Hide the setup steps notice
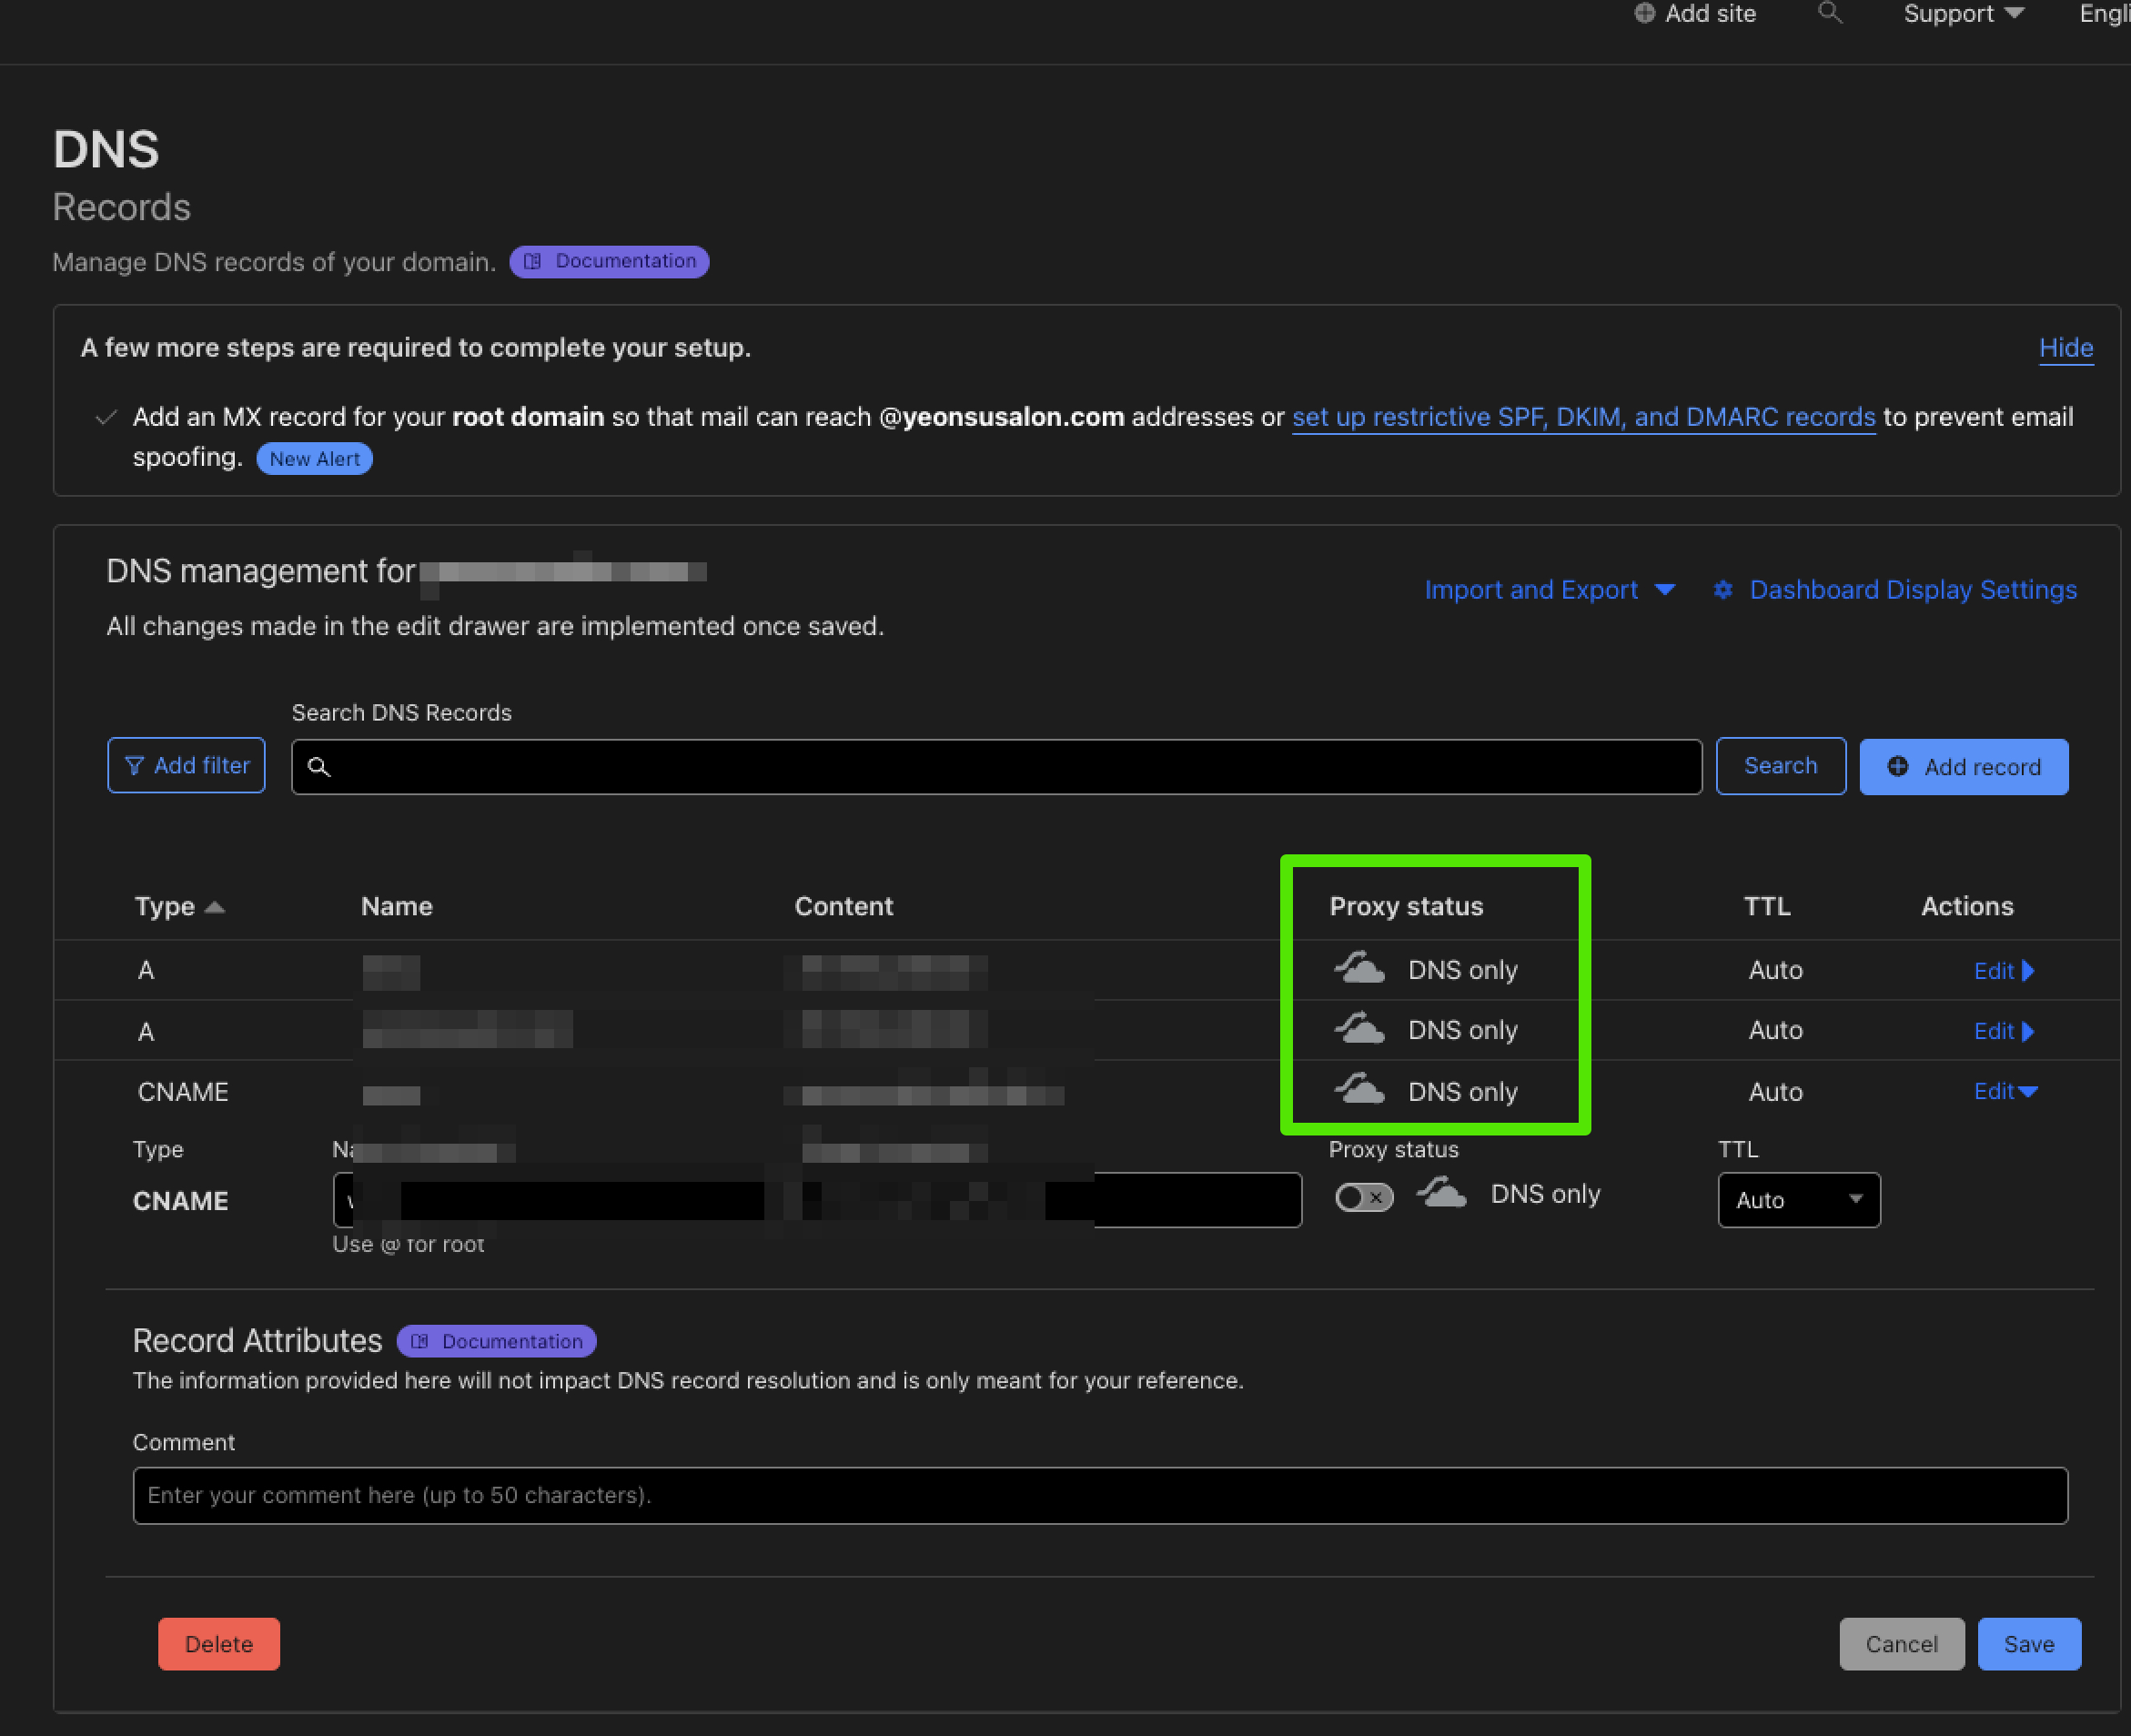This screenshot has height=1736, width=2131. 2065,347
